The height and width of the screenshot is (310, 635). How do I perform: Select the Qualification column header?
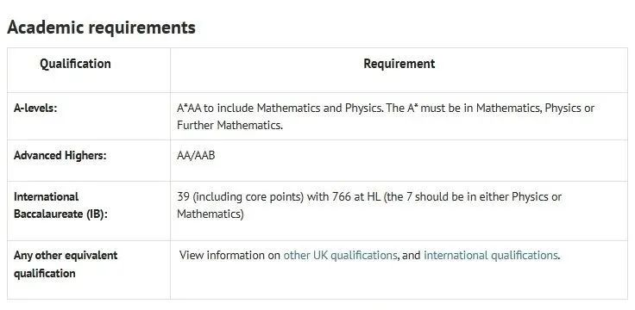pyautogui.click(x=75, y=64)
